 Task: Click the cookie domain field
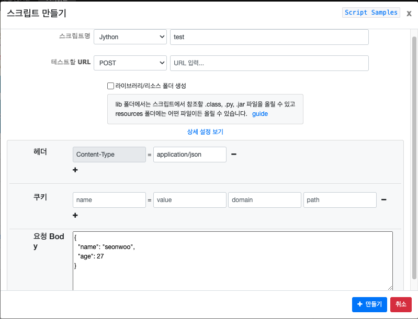coord(265,200)
